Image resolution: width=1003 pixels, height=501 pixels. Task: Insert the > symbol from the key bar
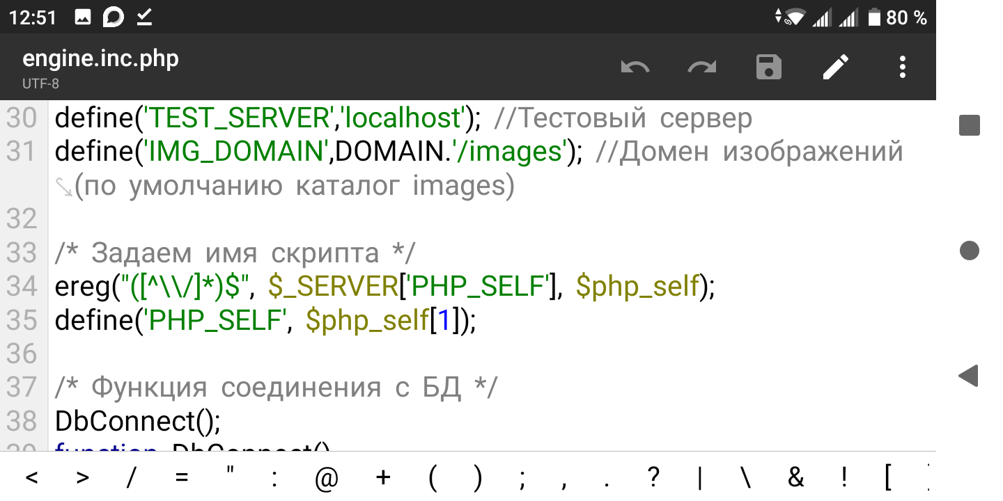tap(83, 477)
